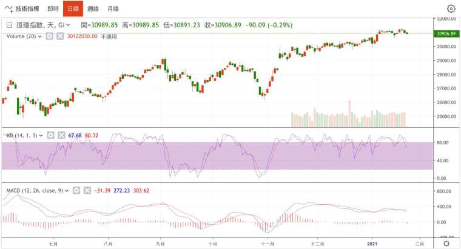Remove the MACD indicator
Viewport: 461px width, 249px height.
pyautogui.click(x=87, y=190)
